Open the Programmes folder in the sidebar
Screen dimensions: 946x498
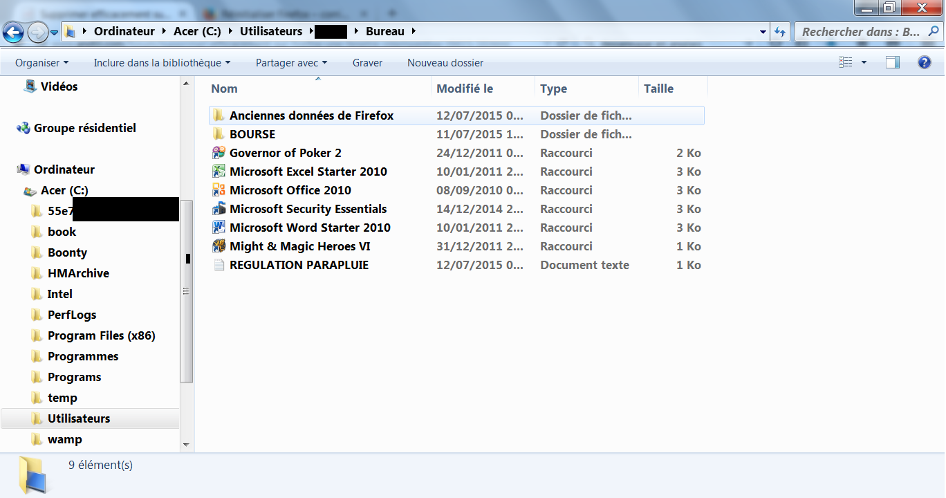click(83, 356)
